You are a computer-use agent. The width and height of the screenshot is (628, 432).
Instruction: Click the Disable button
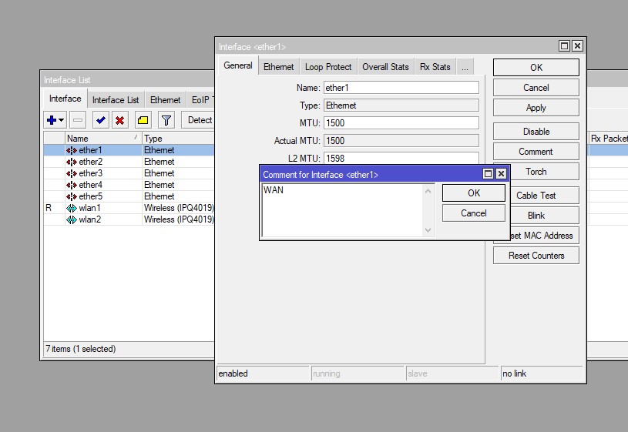coord(536,132)
